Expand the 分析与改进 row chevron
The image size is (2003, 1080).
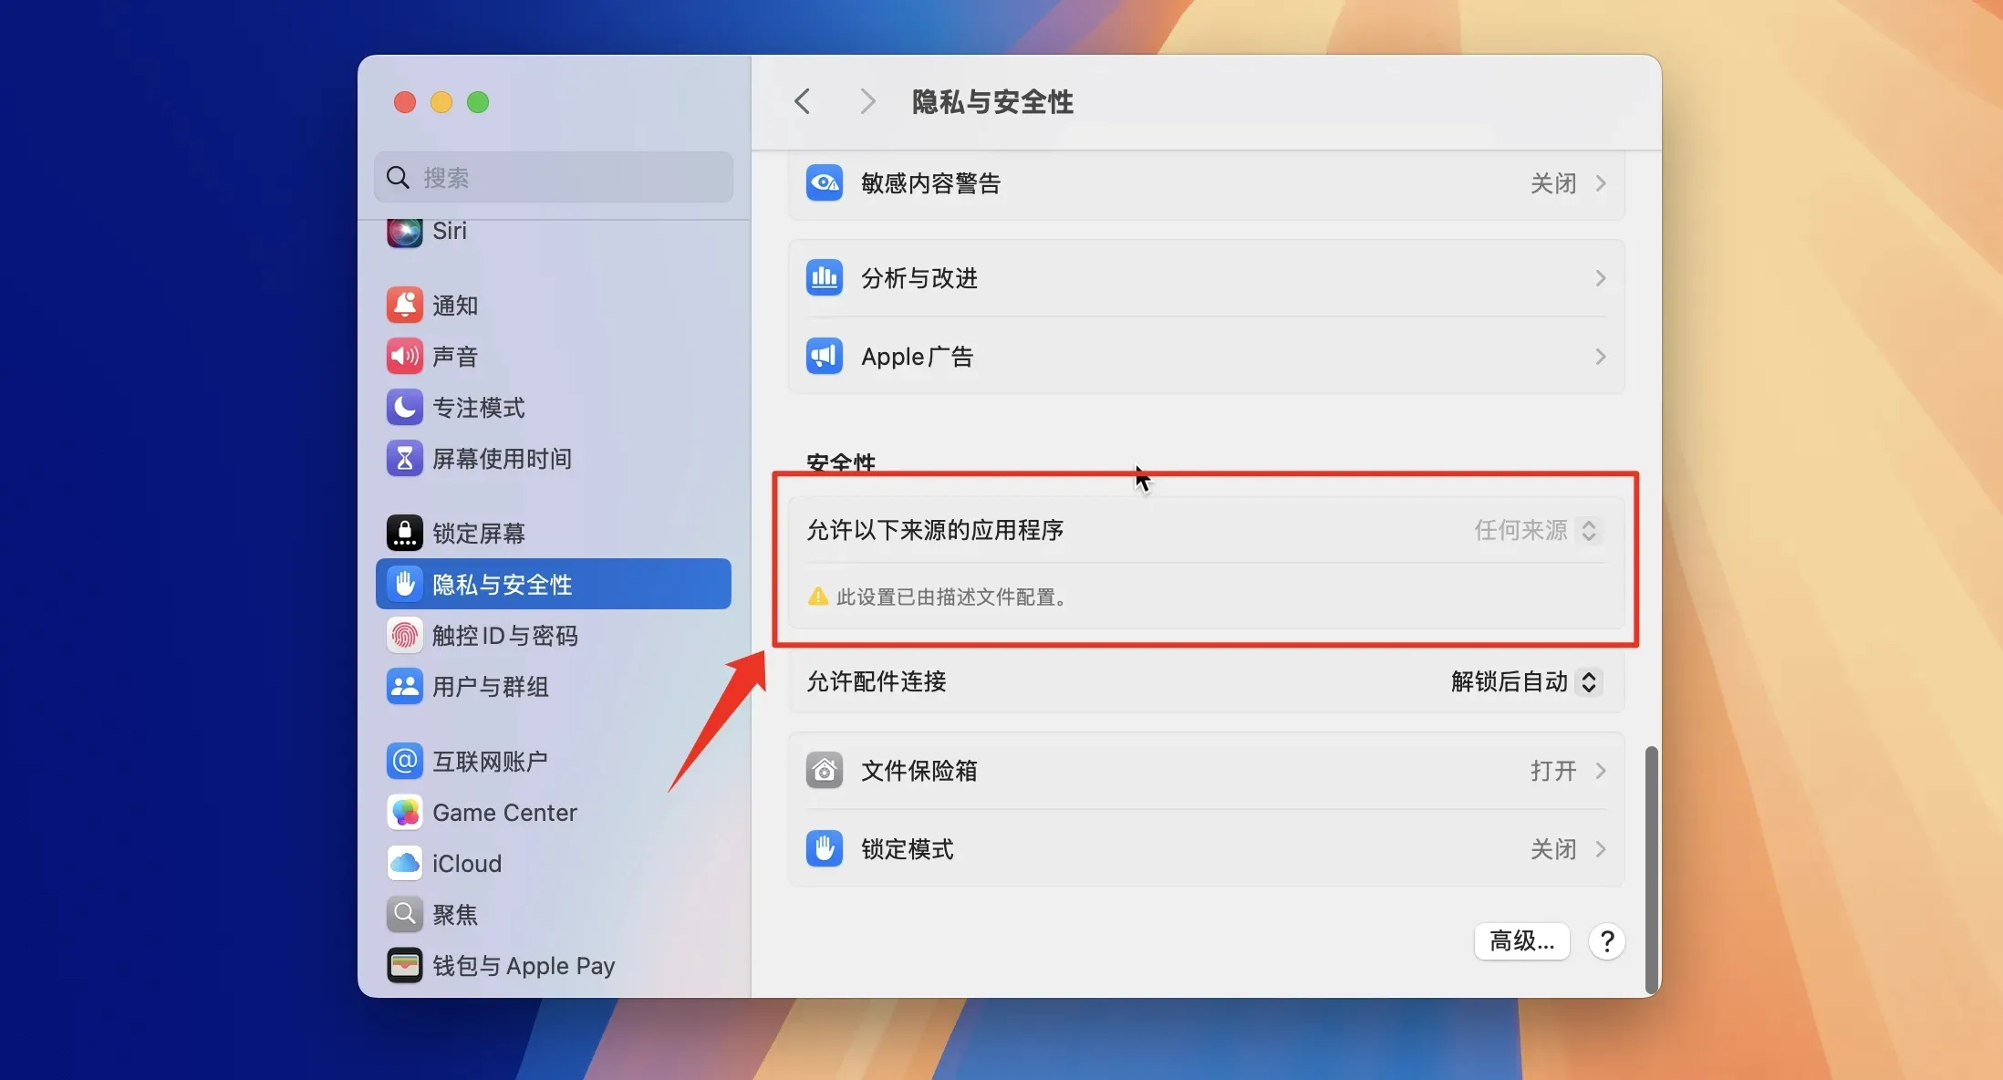click(1600, 278)
